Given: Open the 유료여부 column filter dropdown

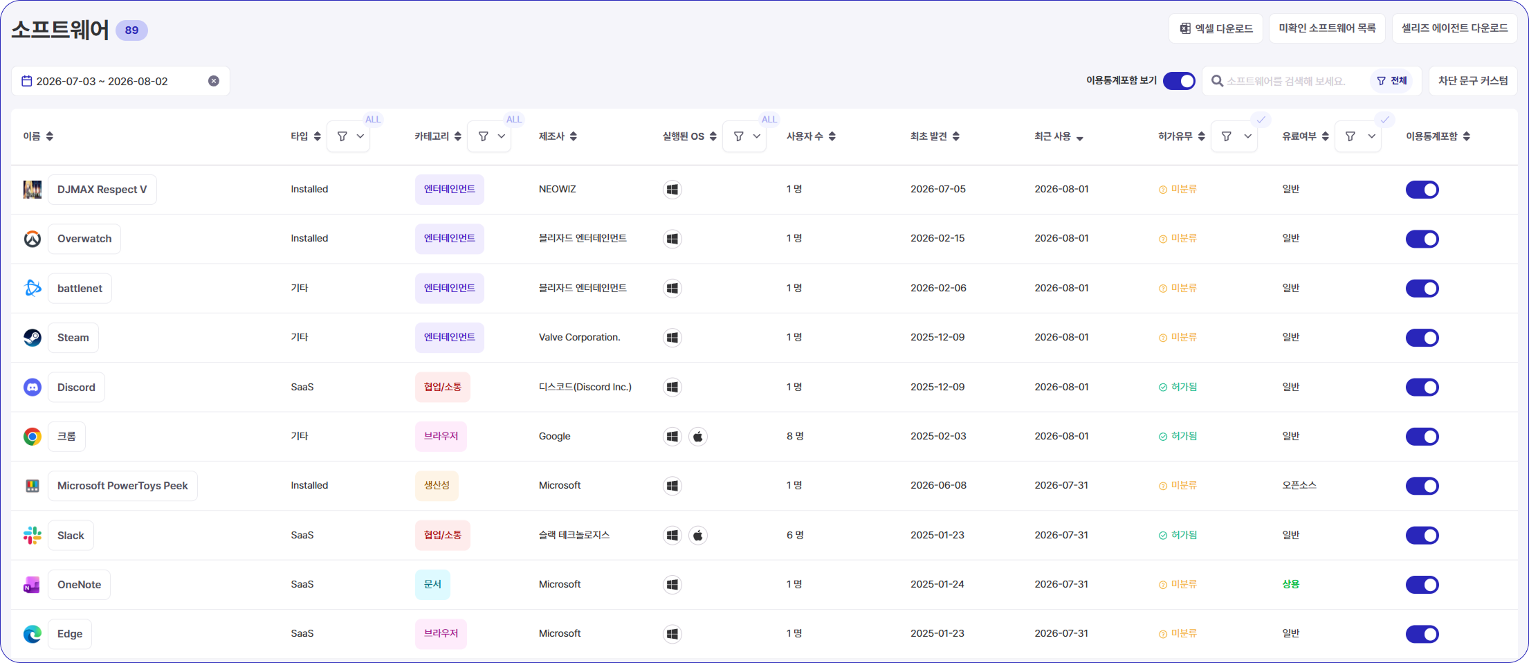Looking at the screenshot, I should click(1358, 136).
